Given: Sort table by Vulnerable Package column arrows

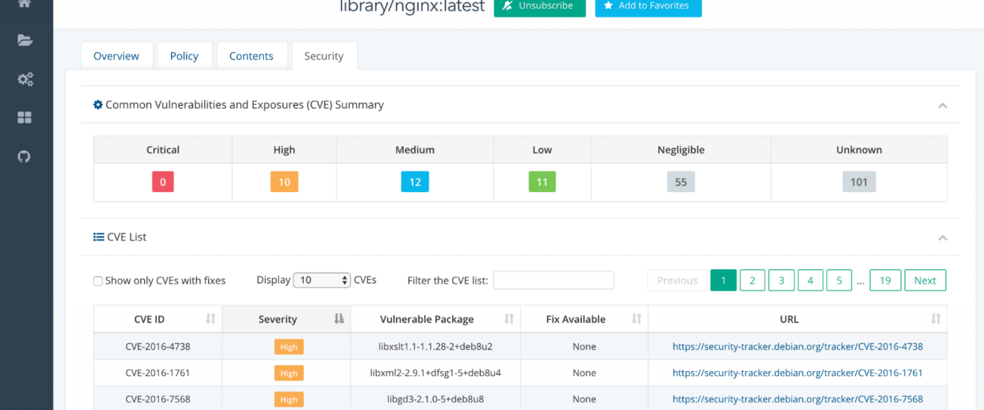Looking at the screenshot, I should [x=509, y=319].
